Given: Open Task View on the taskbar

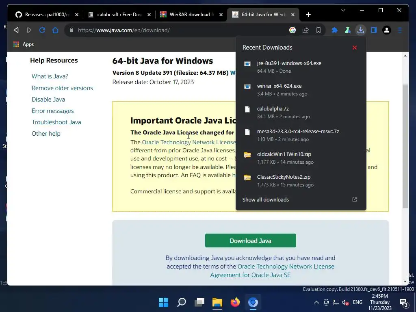Looking at the screenshot, I should click(199, 302).
